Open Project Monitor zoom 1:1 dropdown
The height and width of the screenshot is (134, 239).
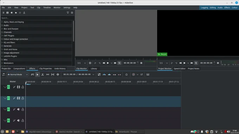[x=163, y=63]
